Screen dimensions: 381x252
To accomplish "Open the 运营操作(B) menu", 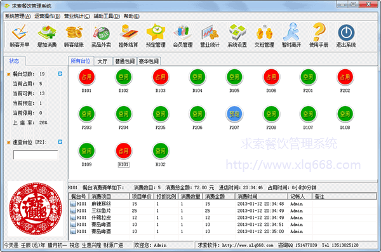I will [48, 17].
